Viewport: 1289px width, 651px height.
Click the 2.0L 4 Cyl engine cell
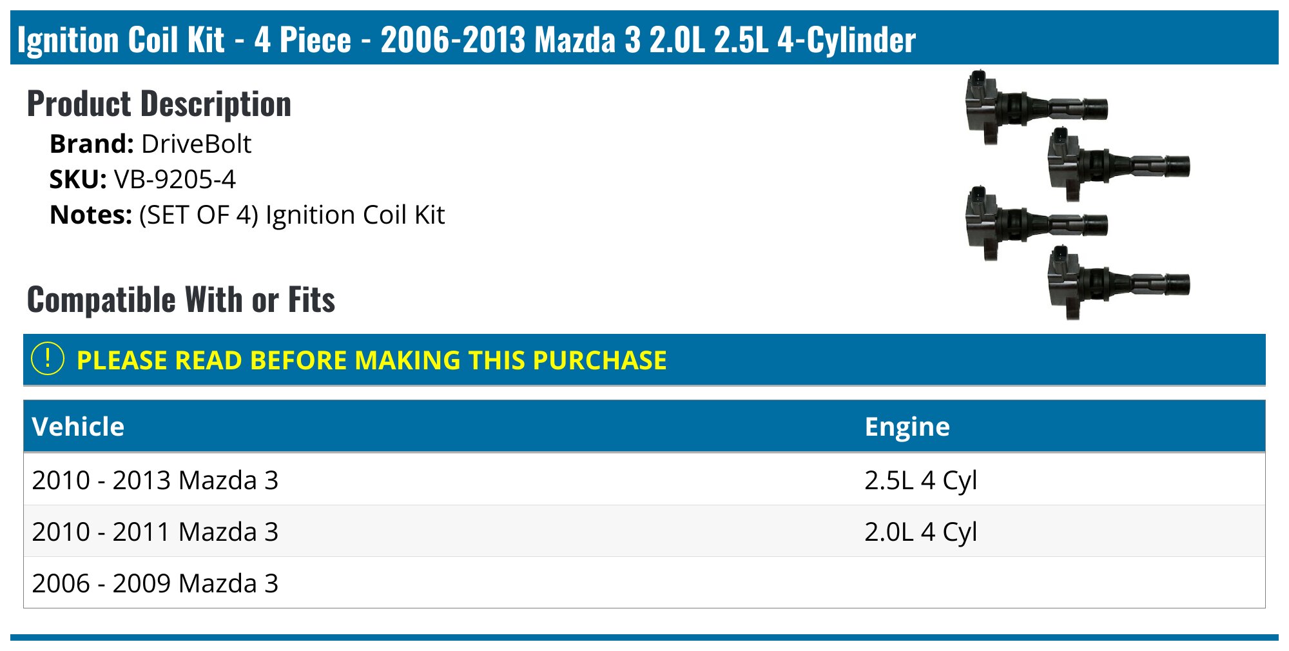point(920,532)
